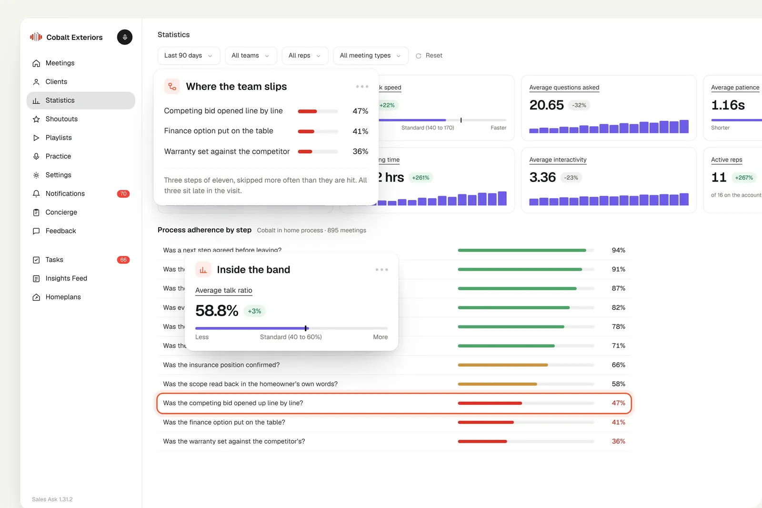
Task: Click the Practice microphone icon
Action: pos(36,156)
